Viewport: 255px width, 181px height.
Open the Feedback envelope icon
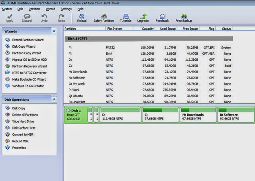click(x=162, y=16)
